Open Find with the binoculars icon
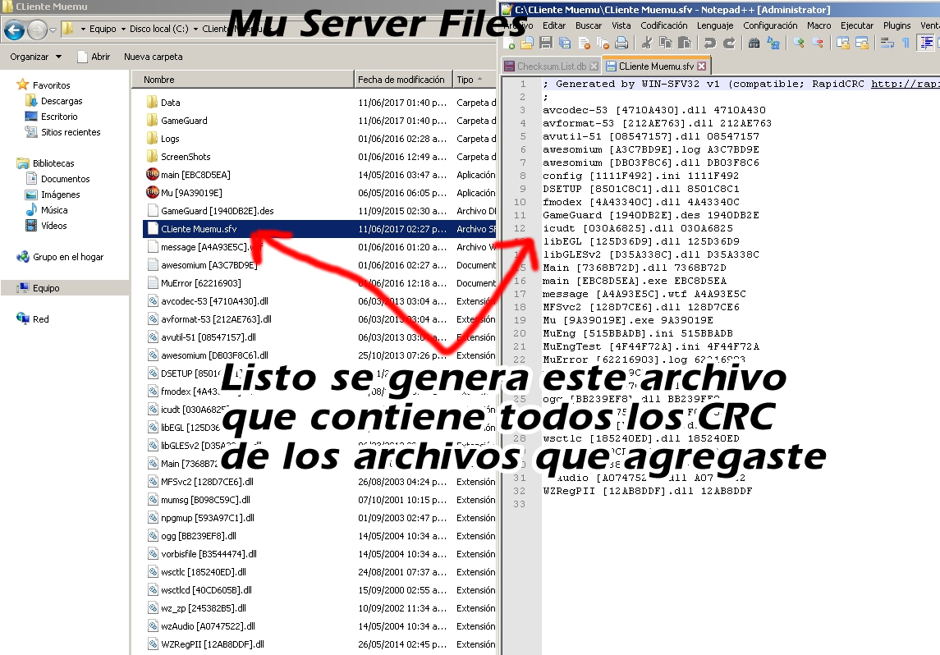Image resolution: width=940 pixels, height=655 pixels. click(x=754, y=43)
